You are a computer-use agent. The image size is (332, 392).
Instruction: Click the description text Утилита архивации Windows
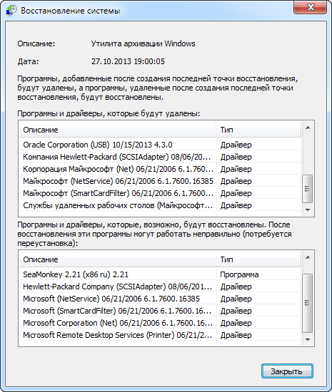point(143,43)
